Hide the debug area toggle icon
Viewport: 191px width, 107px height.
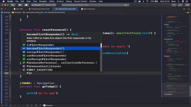tap(2, 105)
